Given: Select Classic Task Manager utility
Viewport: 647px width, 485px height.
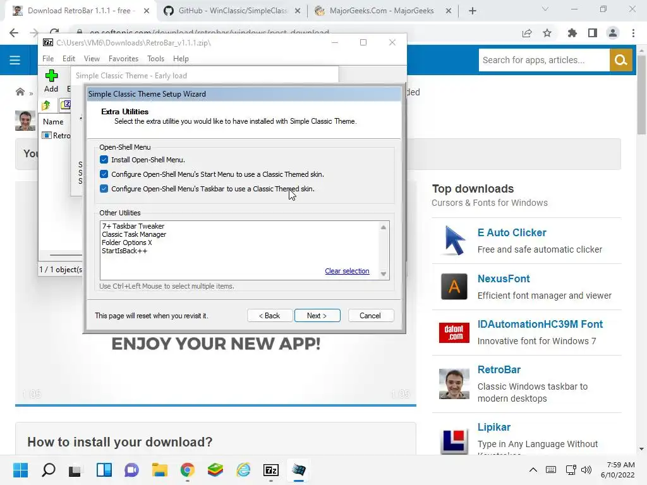Looking at the screenshot, I should tap(134, 234).
